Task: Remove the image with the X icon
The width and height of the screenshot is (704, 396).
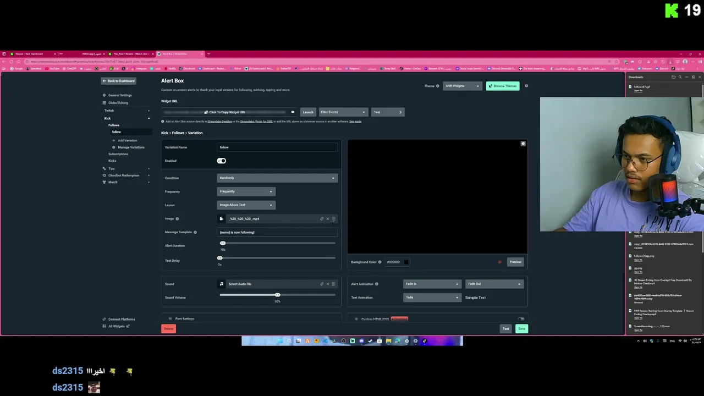Action: click(x=328, y=219)
